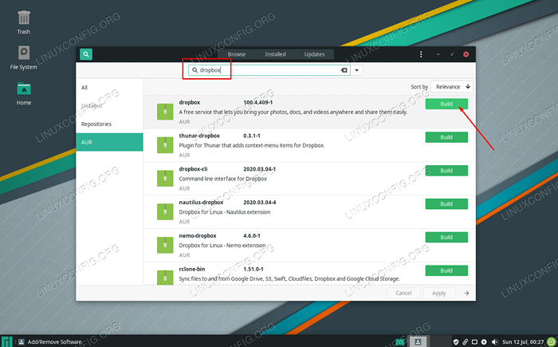Open Trash on the desktop
The image size is (558, 347).
[24, 22]
